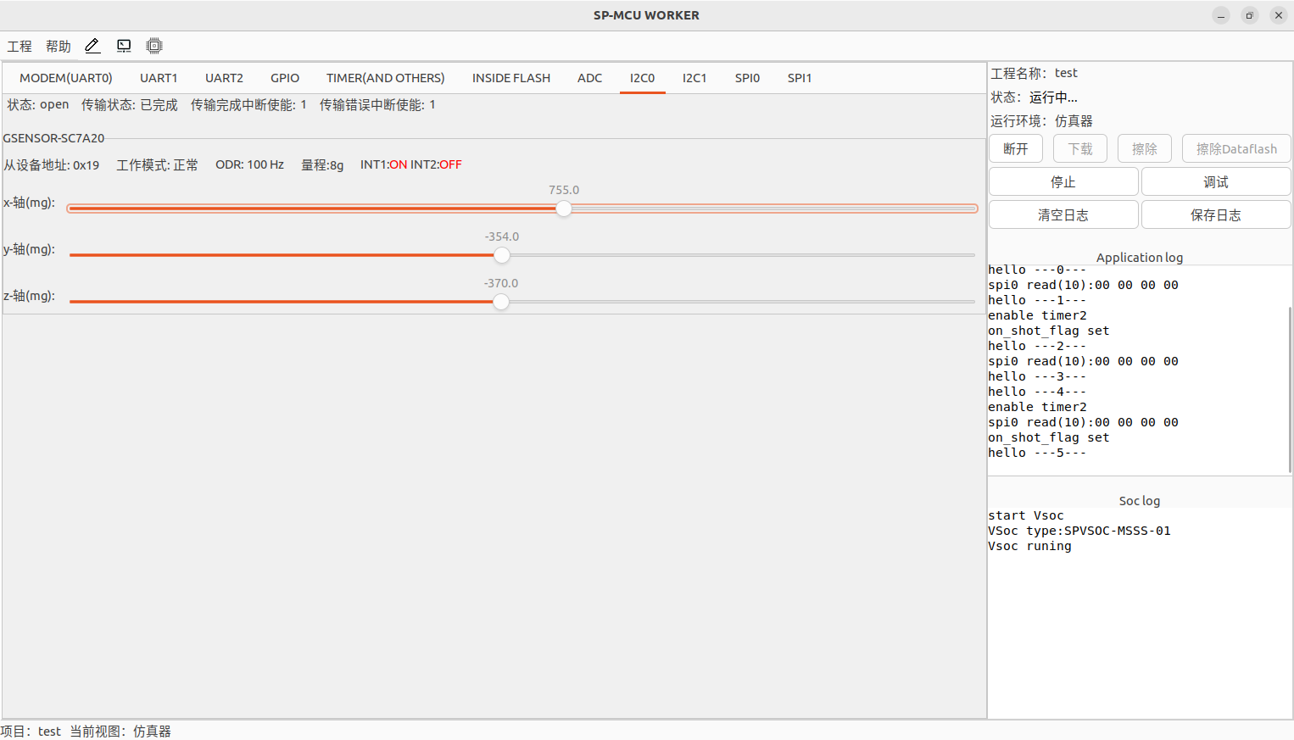
Task: Open the ADC tab
Action: pos(589,78)
